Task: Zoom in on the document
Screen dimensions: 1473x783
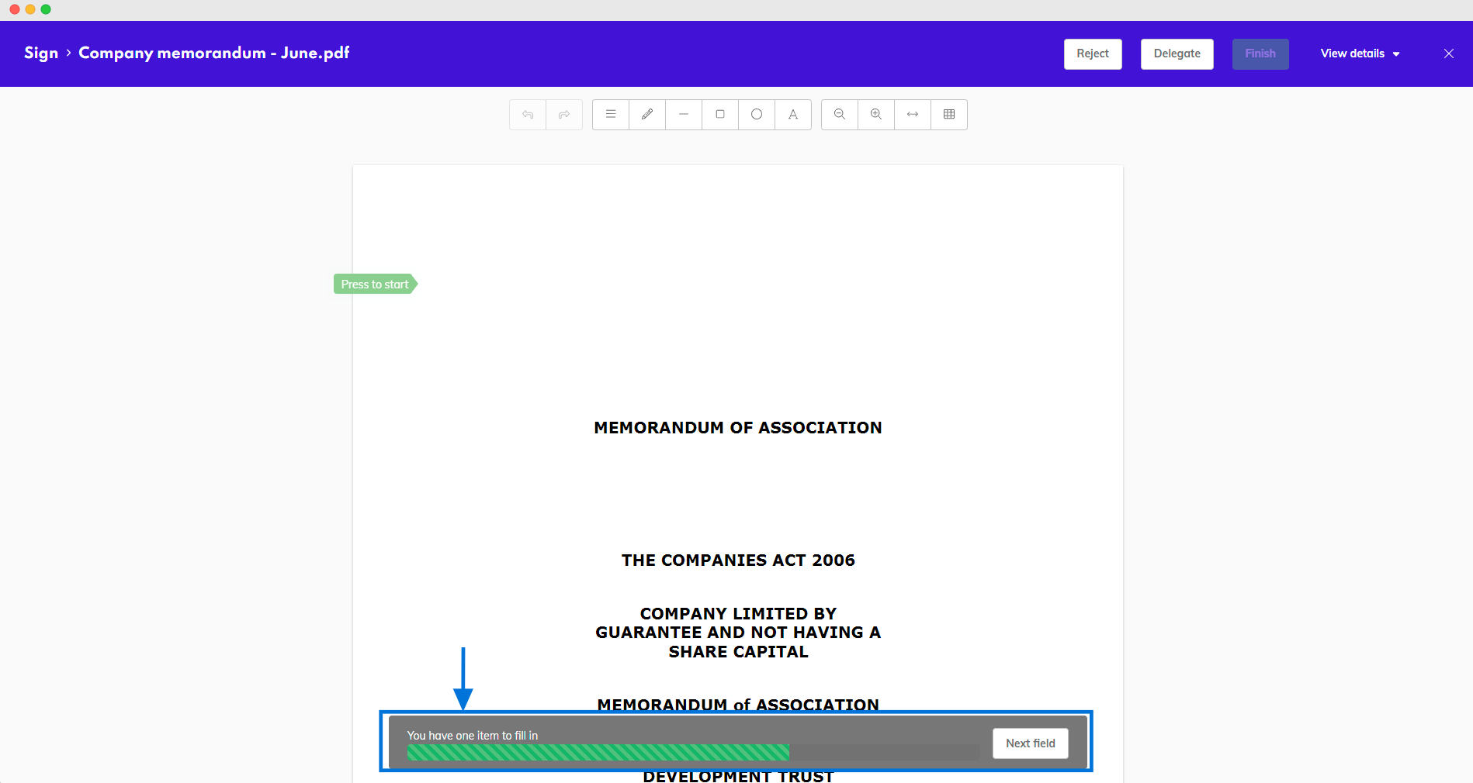Action: pos(875,114)
